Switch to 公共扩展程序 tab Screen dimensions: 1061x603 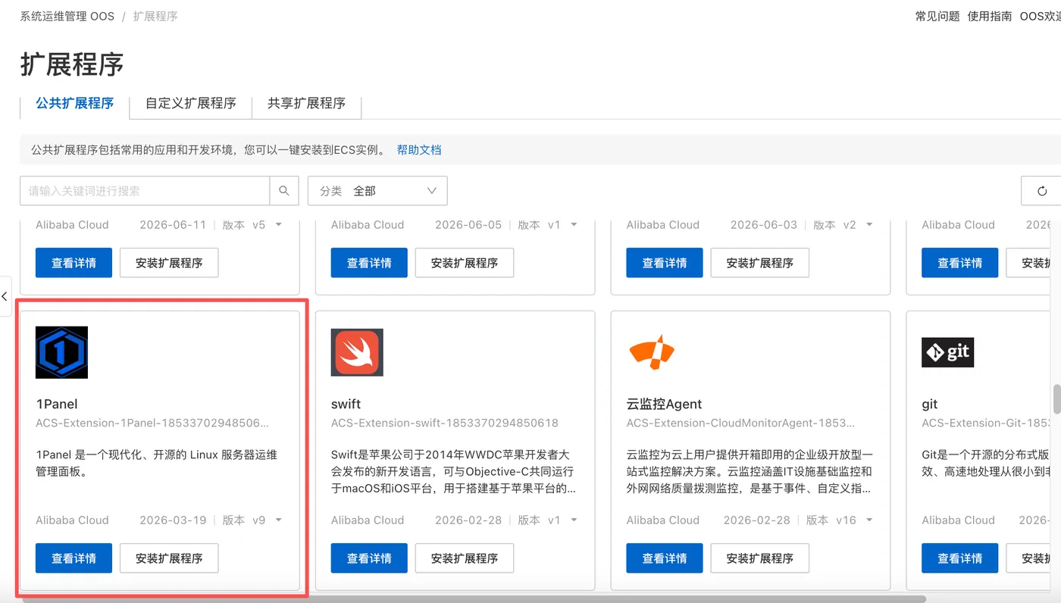(x=75, y=103)
